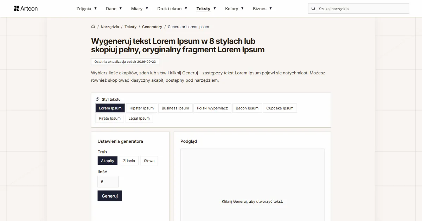
Task: Click the Generator Lorem Ipsum breadcrumb text
Action: 188,27
